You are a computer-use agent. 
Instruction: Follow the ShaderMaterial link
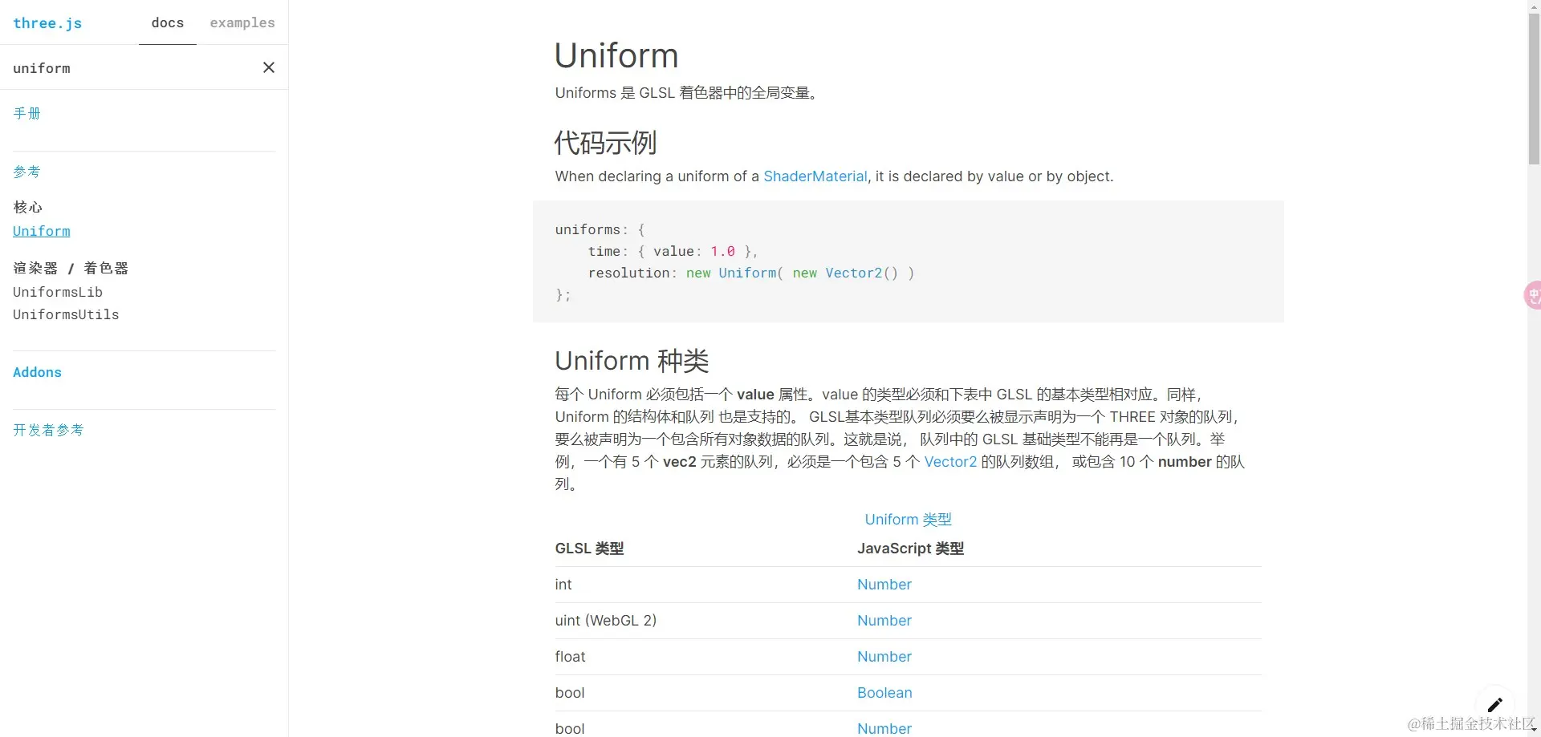(815, 176)
